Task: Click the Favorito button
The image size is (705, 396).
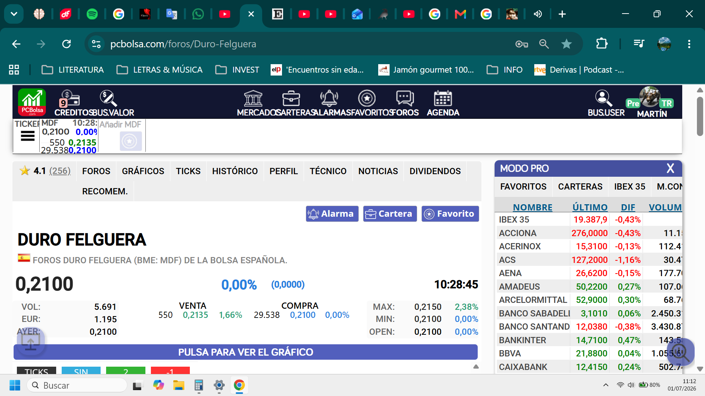Action: click(450, 214)
